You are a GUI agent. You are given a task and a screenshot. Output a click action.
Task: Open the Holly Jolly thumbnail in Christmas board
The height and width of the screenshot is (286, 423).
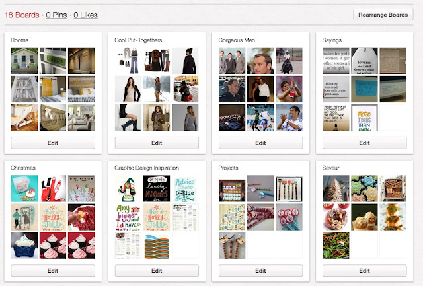[x=53, y=217]
